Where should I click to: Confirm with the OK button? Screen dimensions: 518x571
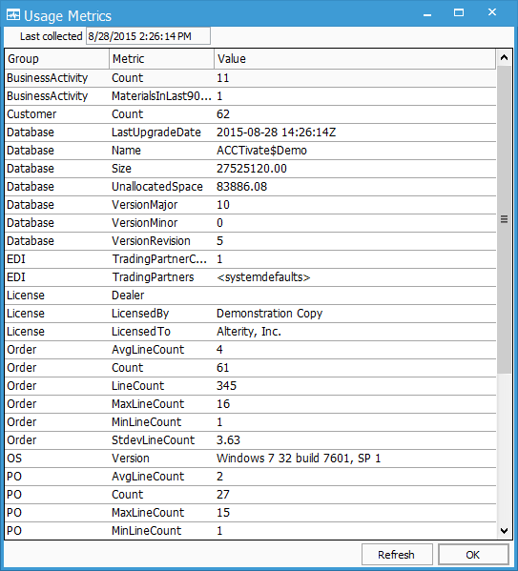click(x=473, y=555)
